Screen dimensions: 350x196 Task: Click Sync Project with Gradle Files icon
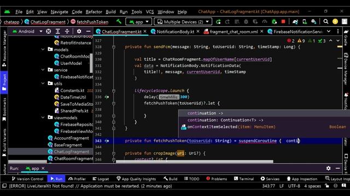coord(295,22)
